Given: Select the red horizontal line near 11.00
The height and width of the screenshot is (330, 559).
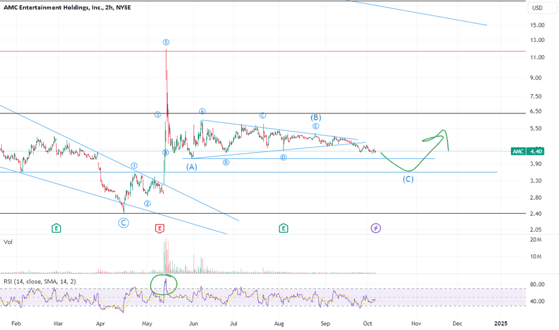Looking at the screenshot, I should pos(263,51).
